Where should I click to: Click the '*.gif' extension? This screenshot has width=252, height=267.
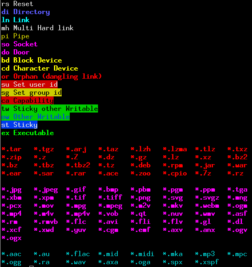point(76,190)
